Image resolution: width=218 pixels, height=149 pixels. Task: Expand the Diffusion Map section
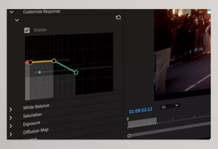[11, 134]
